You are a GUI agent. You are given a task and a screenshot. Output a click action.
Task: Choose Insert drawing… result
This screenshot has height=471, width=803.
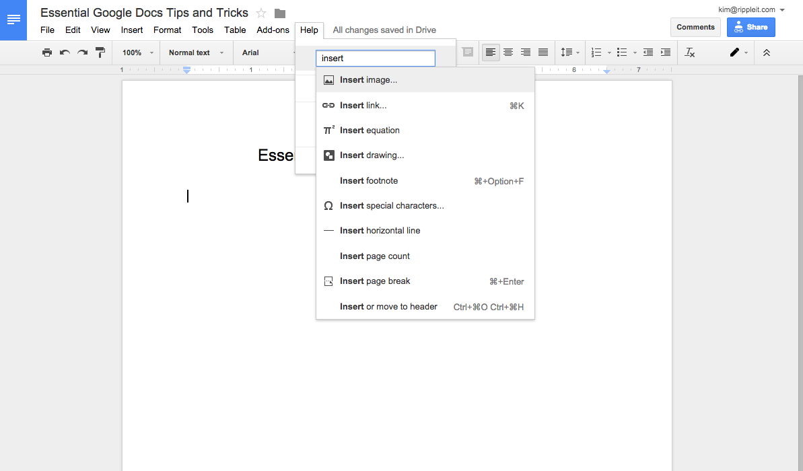coord(425,155)
